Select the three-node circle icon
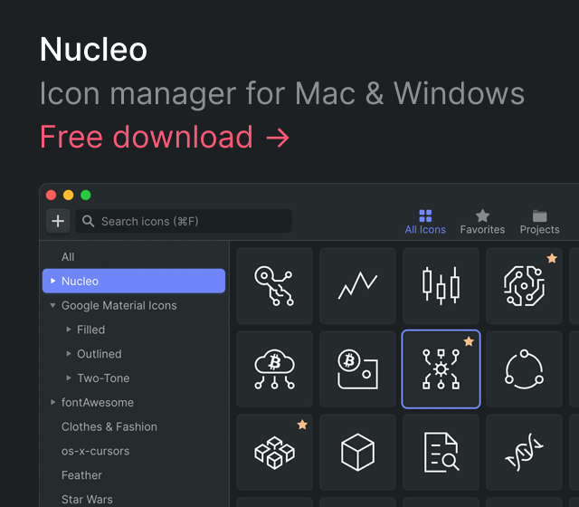The height and width of the screenshot is (507, 579). pos(524,369)
